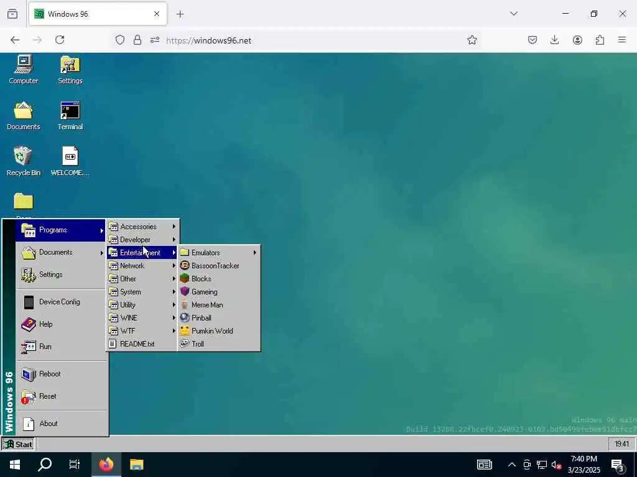This screenshot has height=477, width=637.
Task: Launch Blocks game
Action: tap(219, 279)
